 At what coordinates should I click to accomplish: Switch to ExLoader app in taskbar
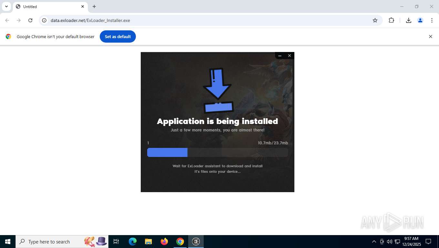[196, 242]
